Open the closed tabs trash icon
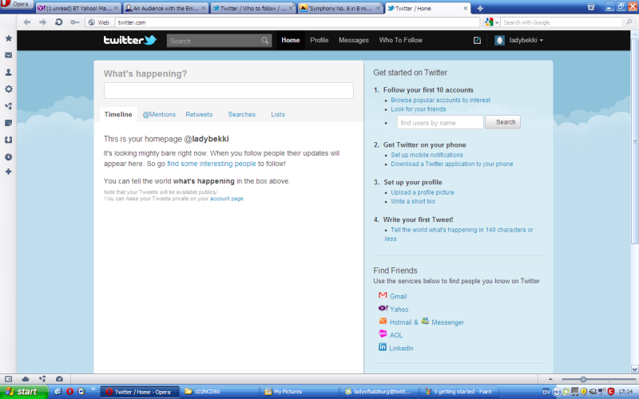 tap(590, 7)
